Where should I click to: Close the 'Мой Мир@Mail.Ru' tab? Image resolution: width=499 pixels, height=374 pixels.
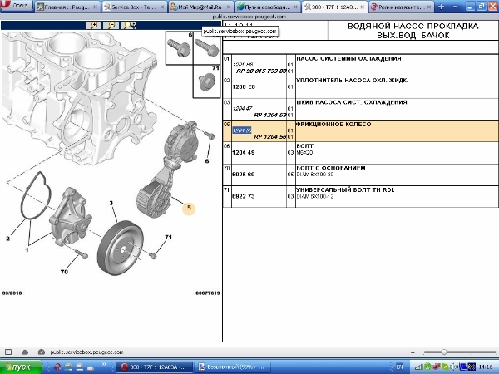tap(229, 7)
